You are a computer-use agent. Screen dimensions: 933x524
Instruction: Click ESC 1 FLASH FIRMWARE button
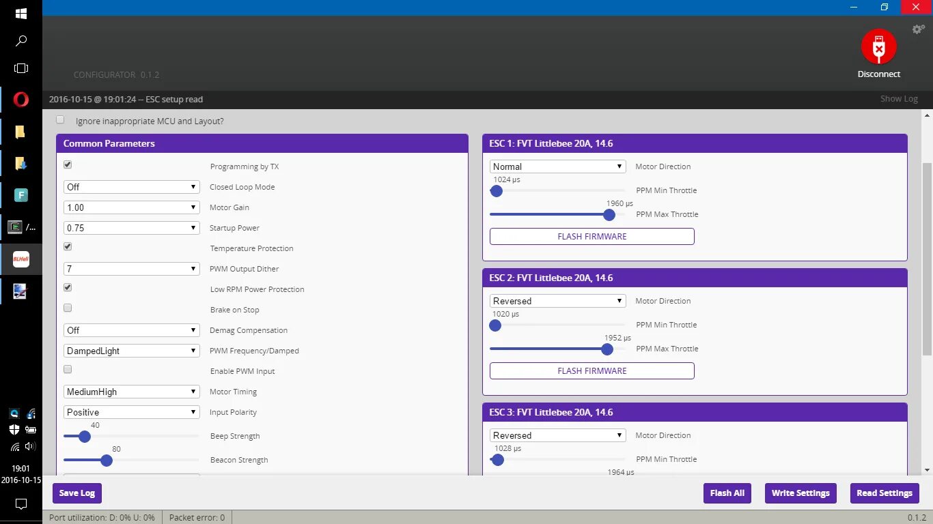pos(592,237)
